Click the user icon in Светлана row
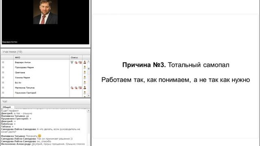Screen dimensions: 260x146 click(85, 72)
